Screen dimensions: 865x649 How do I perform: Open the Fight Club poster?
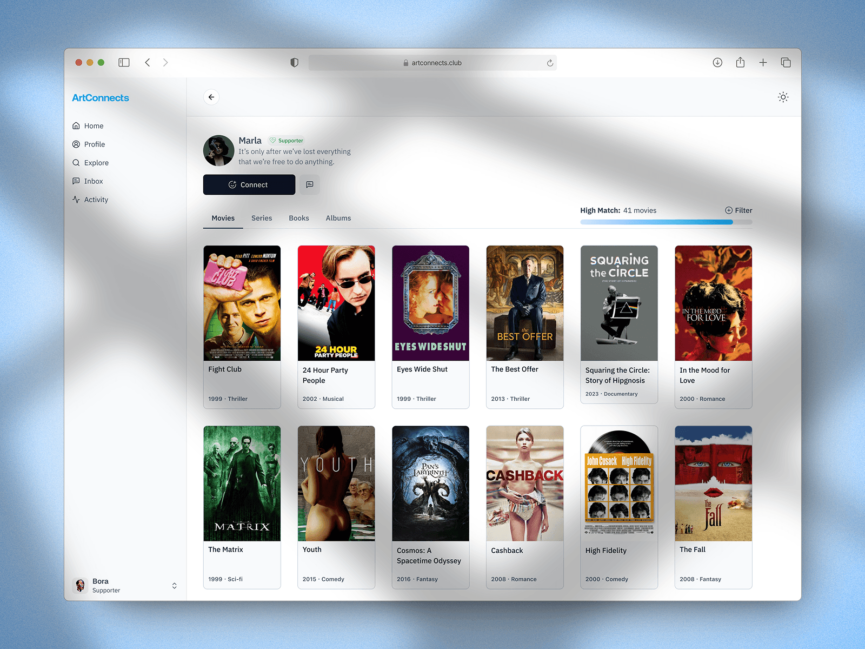242,303
